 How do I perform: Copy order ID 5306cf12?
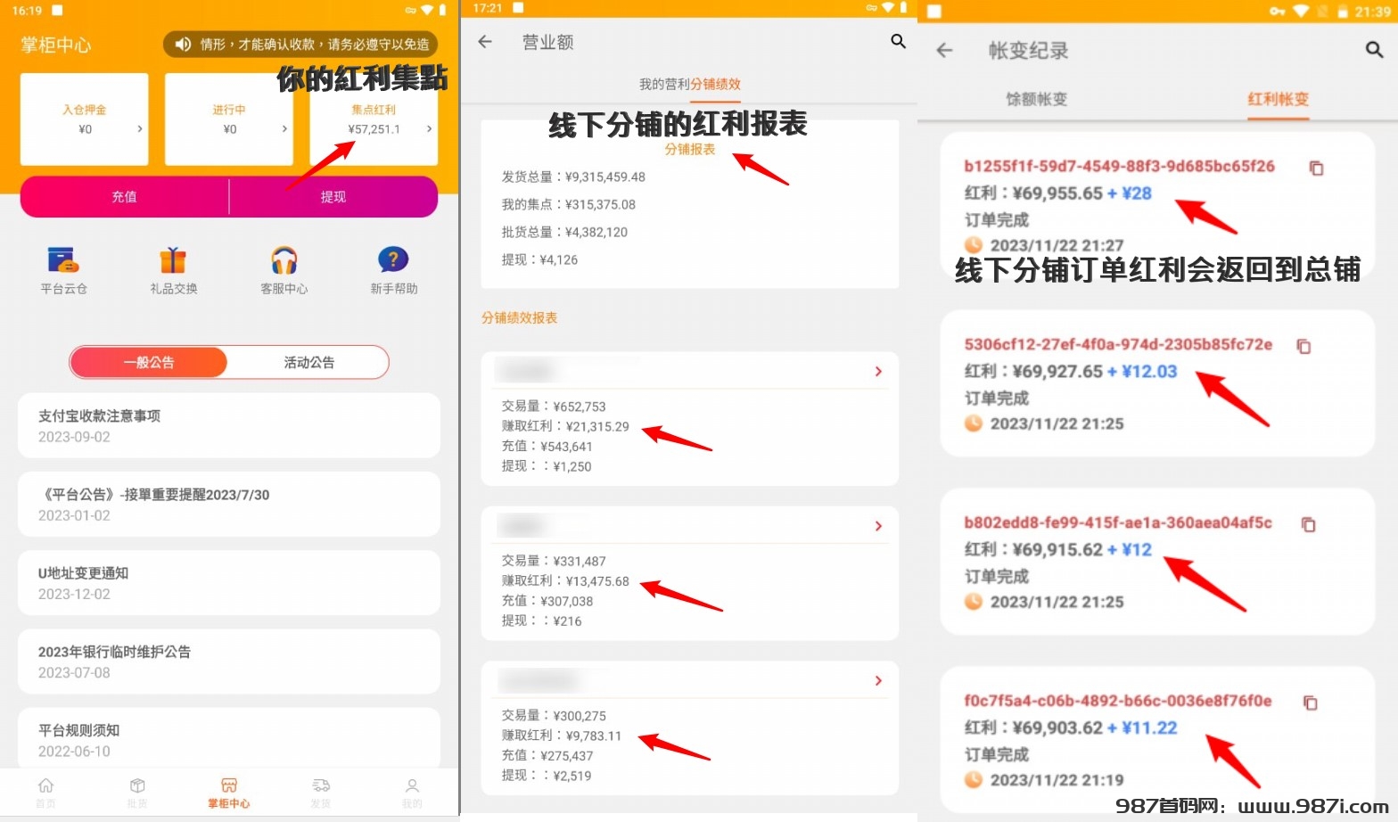1303,346
